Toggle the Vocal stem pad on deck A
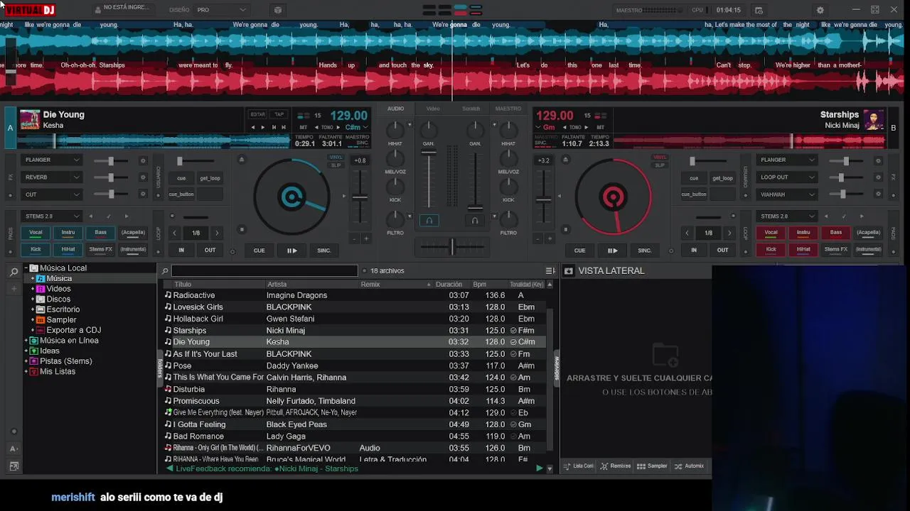This screenshot has width=910, height=511. click(x=36, y=232)
